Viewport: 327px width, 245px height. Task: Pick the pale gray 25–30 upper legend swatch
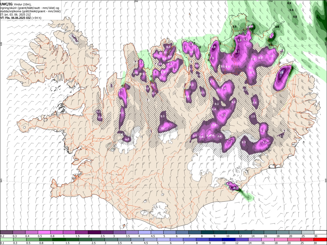point(308,232)
